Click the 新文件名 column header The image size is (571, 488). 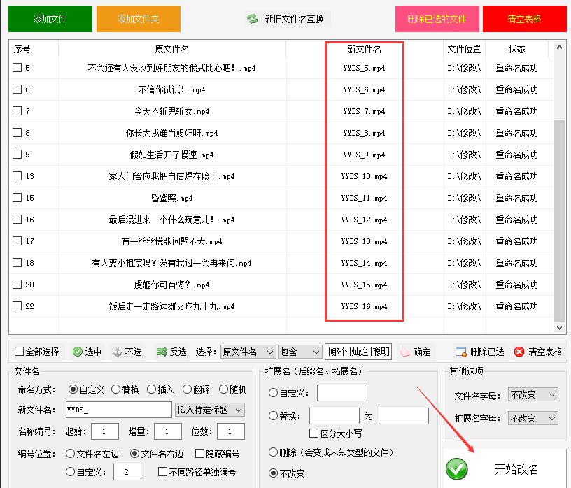pyautogui.click(x=364, y=49)
